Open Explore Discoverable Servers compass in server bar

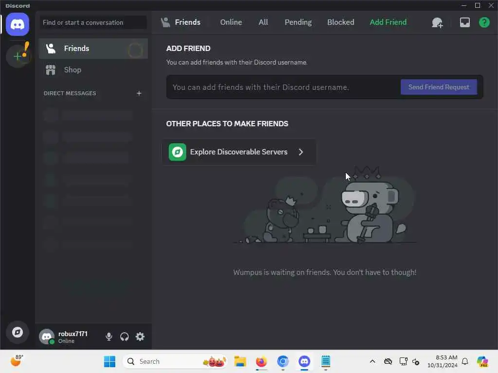(x=18, y=332)
